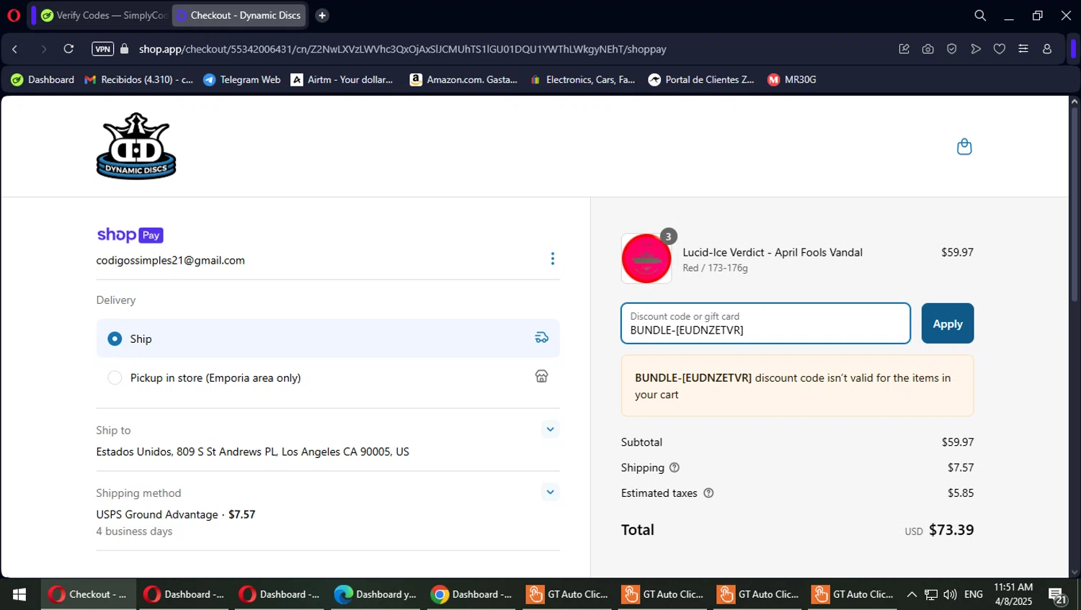Open Telegram Web bookmark

click(242, 80)
